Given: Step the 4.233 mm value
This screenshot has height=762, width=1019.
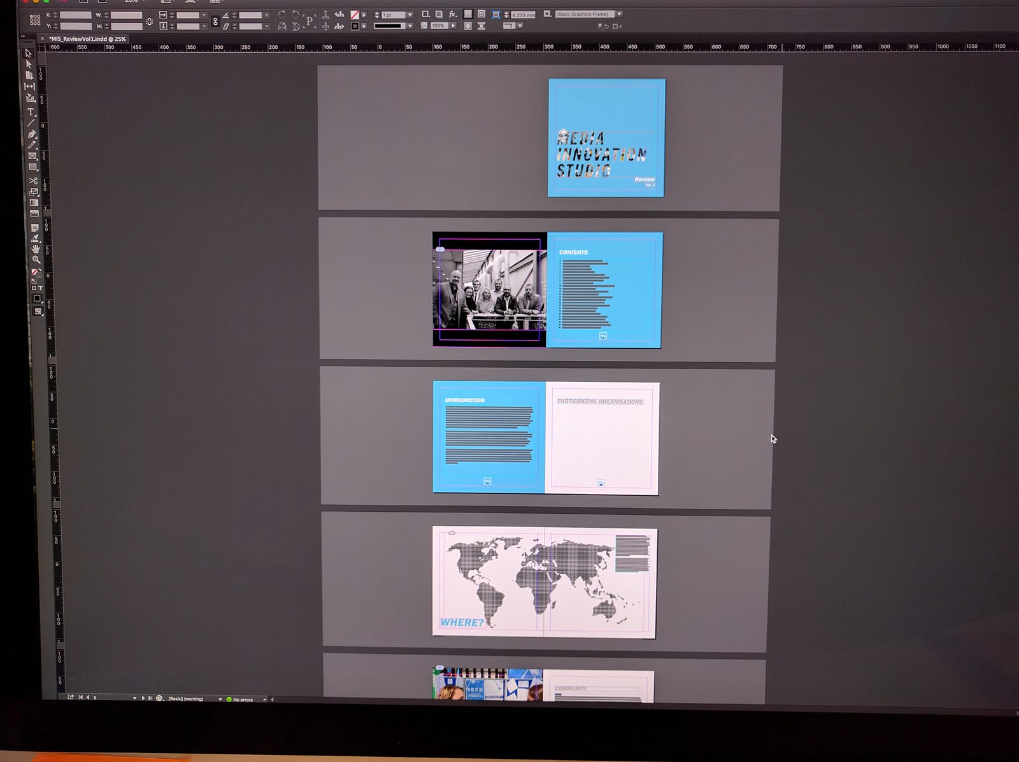Looking at the screenshot, I should 506,15.
